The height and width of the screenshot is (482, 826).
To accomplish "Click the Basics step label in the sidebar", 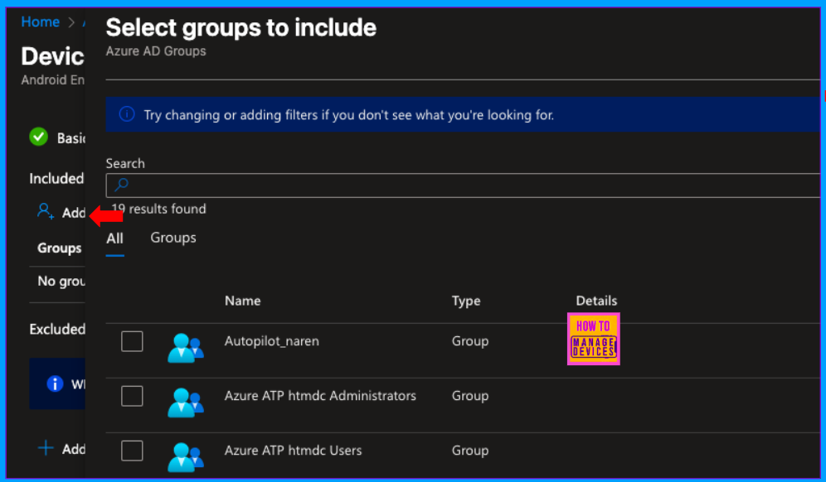I will pyautogui.click(x=71, y=137).
